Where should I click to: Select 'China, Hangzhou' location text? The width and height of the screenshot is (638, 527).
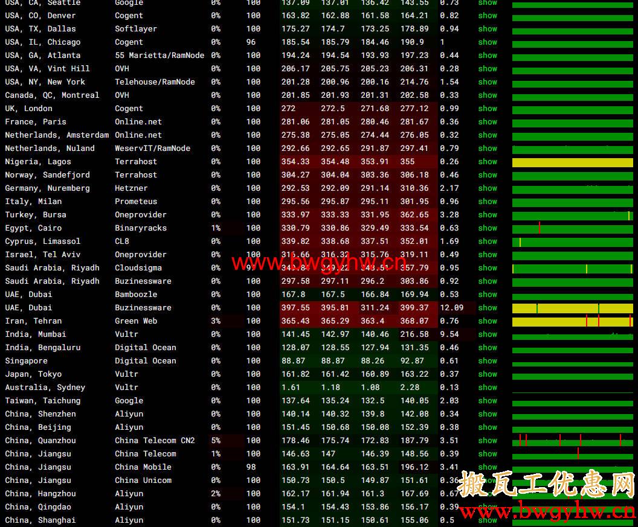point(40,494)
